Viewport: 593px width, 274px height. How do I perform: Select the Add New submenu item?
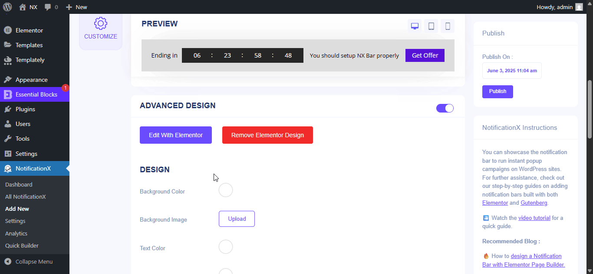click(17, 209)
